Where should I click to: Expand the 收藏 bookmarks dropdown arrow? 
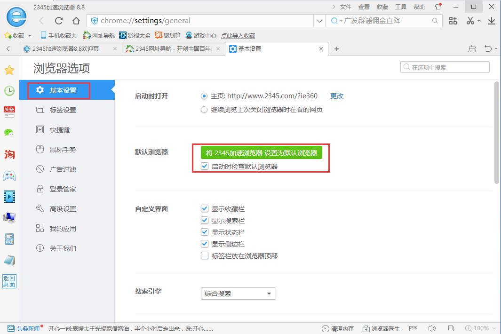click(30, 36)
